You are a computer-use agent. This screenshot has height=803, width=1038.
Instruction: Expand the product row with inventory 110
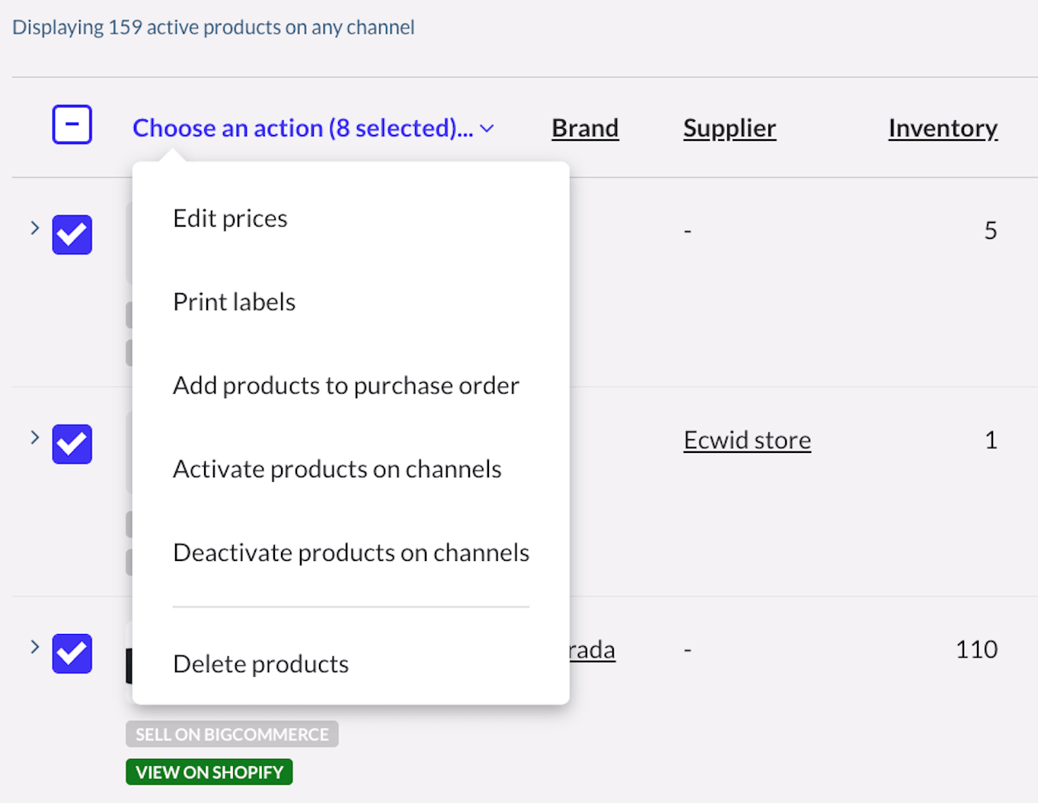coord(34,646)
